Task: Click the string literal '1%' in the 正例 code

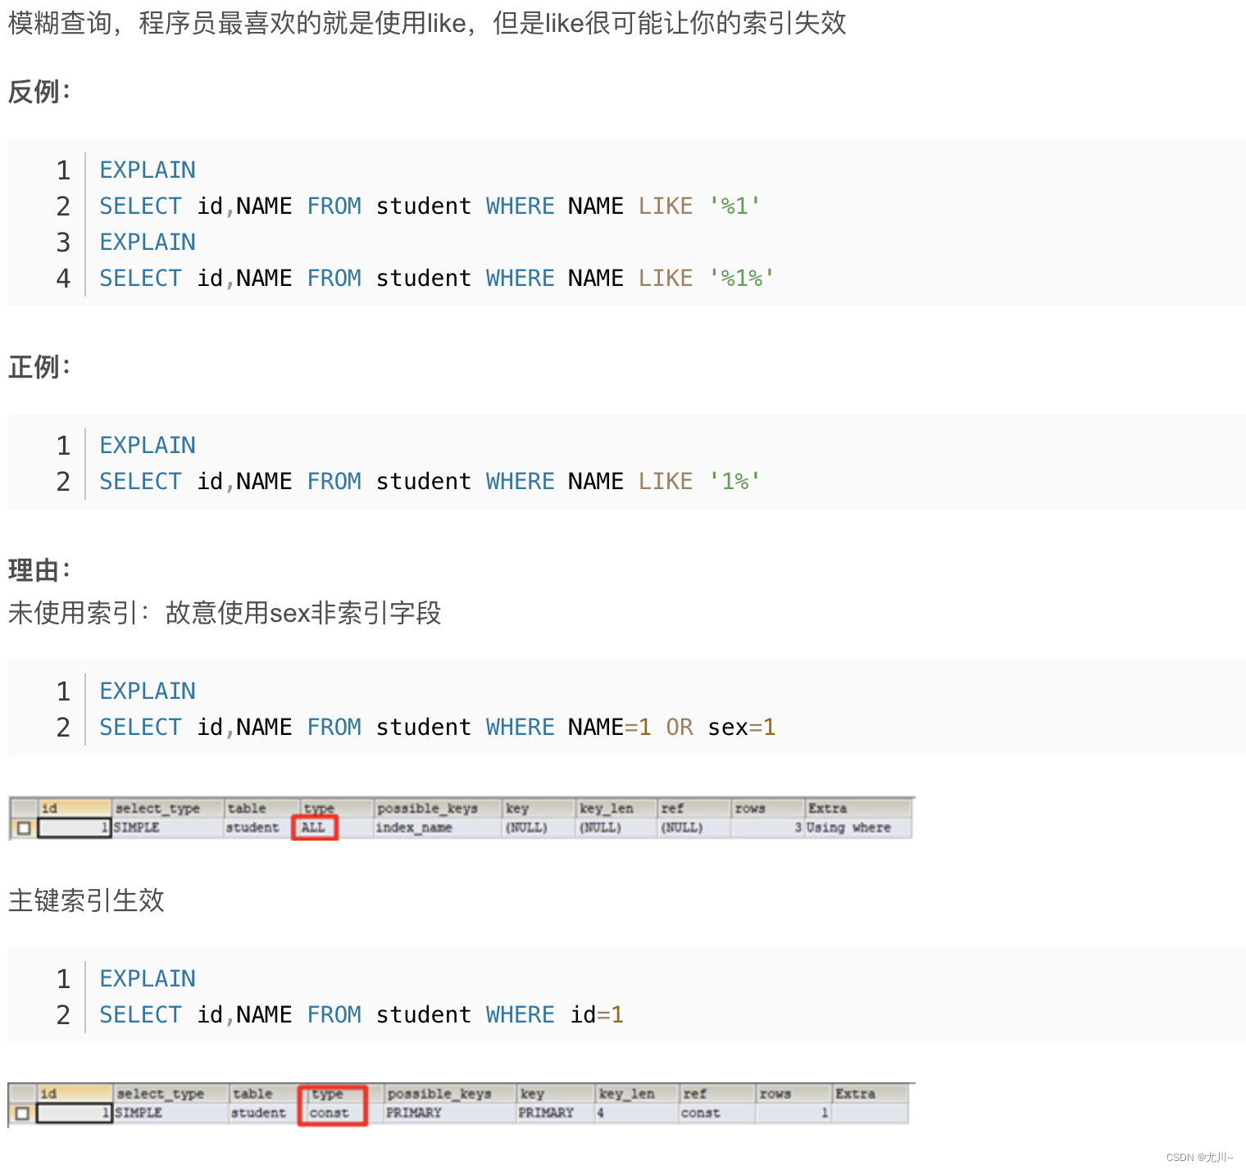Action: point(734,482)
